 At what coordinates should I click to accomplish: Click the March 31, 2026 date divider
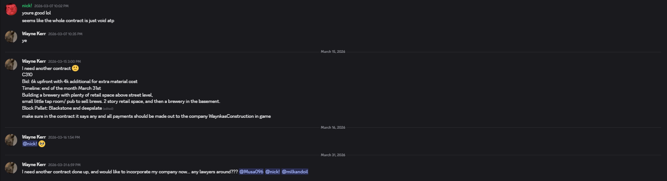(x=333, y=155)
